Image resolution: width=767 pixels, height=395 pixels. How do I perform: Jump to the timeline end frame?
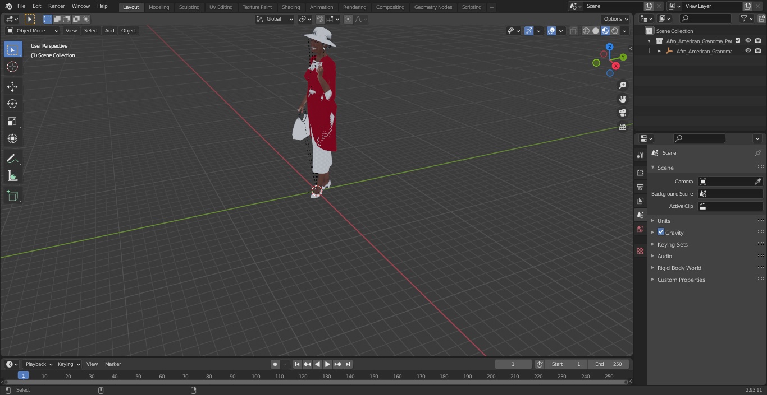click(348, 364)
